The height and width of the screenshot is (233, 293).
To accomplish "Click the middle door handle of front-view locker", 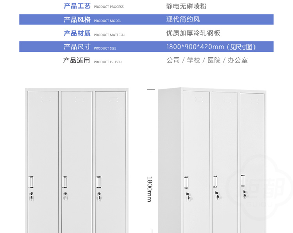I will coord(65,182).
